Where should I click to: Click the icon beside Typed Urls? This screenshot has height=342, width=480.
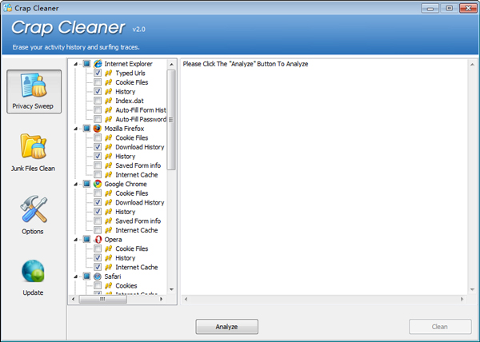(108, 73)
